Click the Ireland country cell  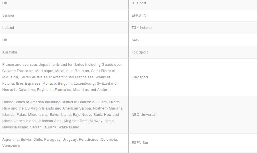pos(8,28)
